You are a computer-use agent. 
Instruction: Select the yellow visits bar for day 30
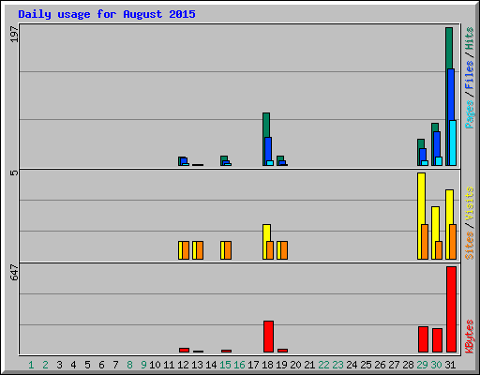[x=434, y=232]
